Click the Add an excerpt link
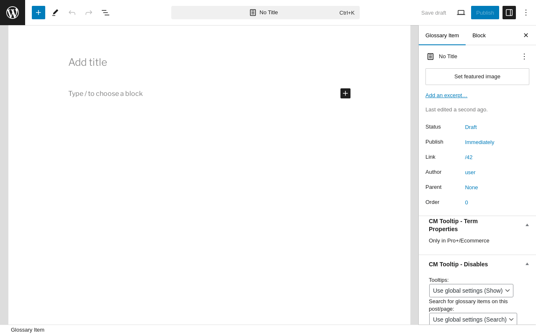536x335 pixels. pyautogui.click(x=446, y=95)
